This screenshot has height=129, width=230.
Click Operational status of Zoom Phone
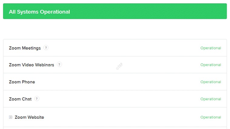pyautogui.click(x=211, y=82)
